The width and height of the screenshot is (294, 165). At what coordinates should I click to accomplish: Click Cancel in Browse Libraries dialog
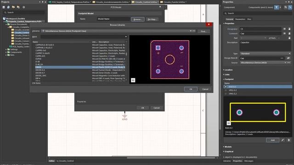pos(205,89)
